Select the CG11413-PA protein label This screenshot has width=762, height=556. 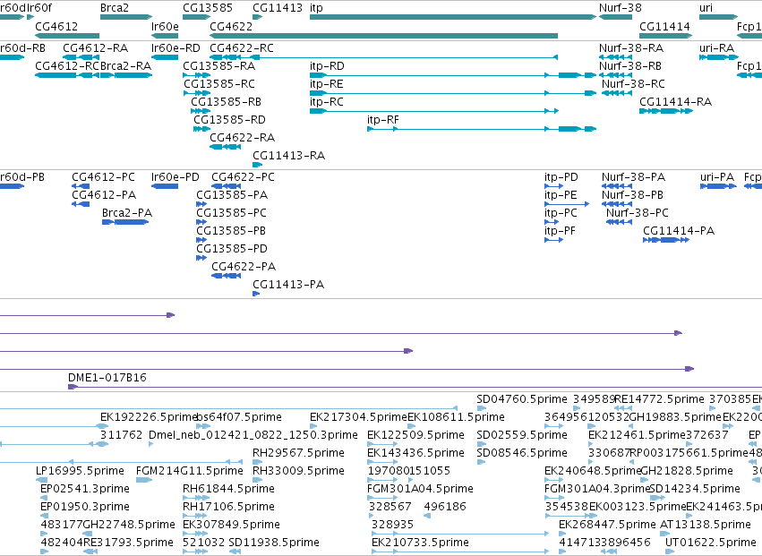point(288,285)
